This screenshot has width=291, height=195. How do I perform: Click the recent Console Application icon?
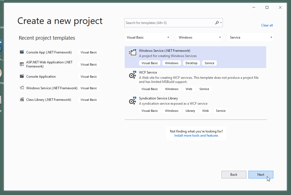click(x=22, y=76)
